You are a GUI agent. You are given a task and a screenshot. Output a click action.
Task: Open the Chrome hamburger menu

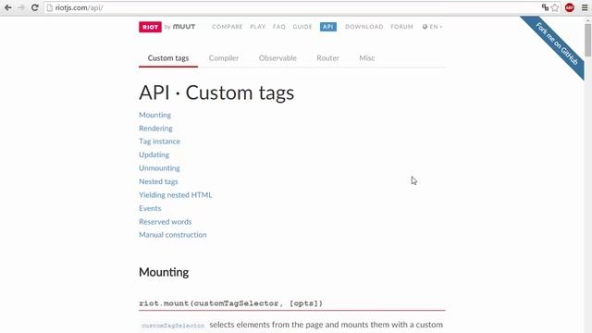point(585,7)
